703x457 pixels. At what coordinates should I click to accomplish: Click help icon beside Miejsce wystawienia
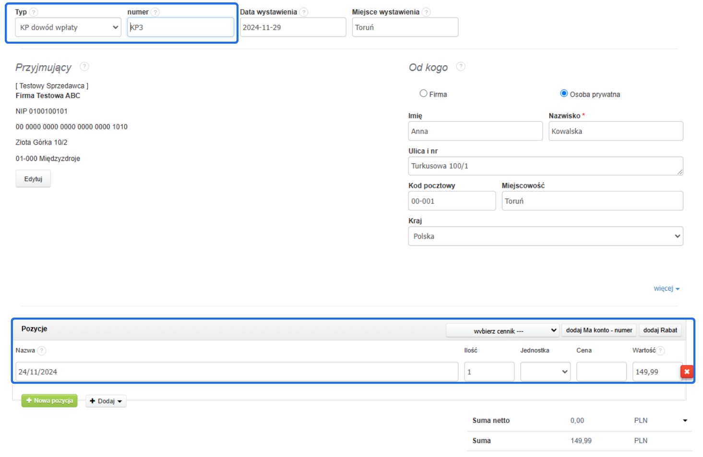point(426,12)
